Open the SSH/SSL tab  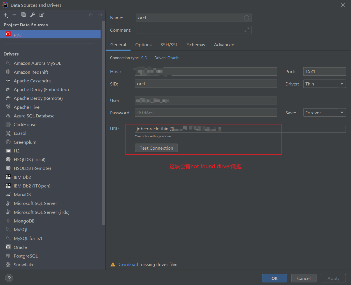(169, 45)
